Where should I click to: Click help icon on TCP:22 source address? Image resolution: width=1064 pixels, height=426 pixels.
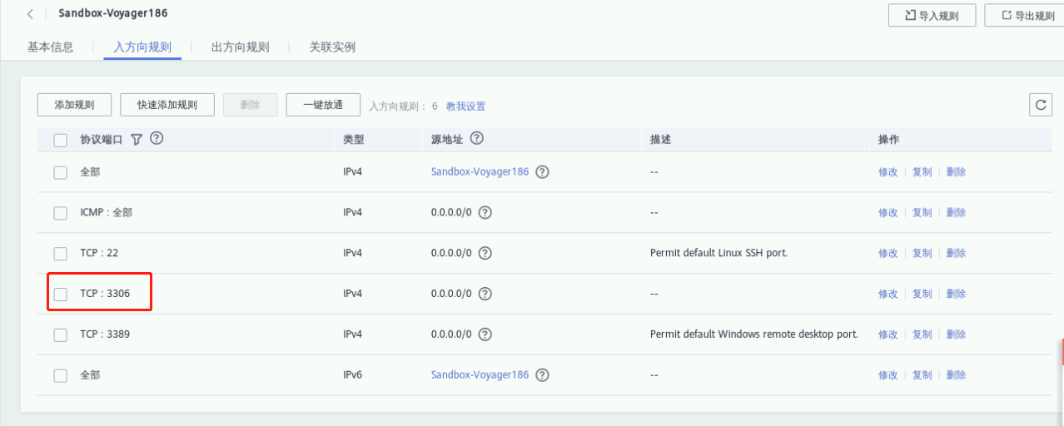coord(485,253)
